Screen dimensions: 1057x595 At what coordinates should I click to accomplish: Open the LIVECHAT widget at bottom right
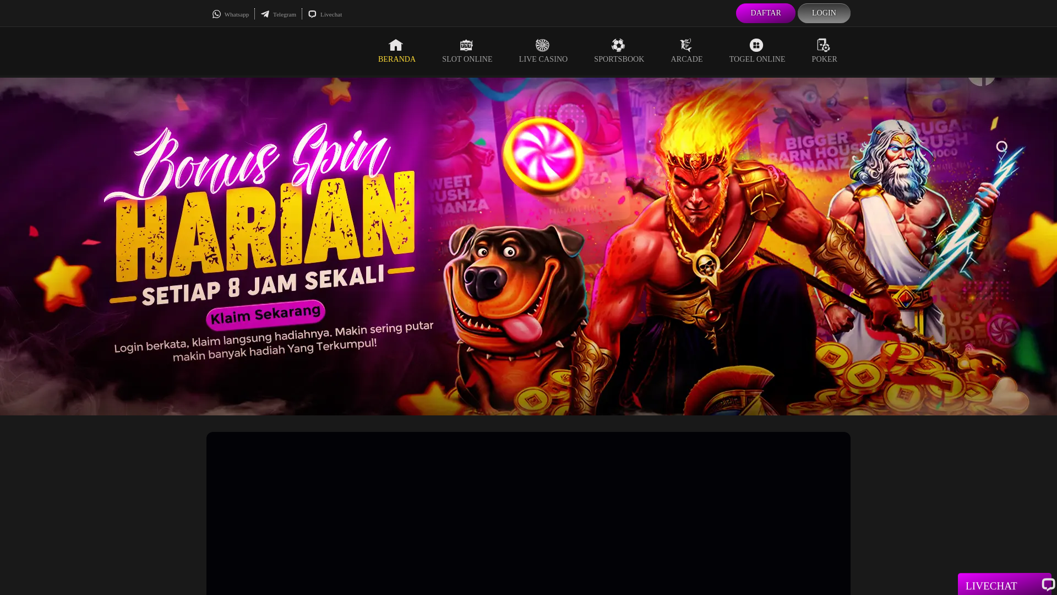click(1004, 585)
